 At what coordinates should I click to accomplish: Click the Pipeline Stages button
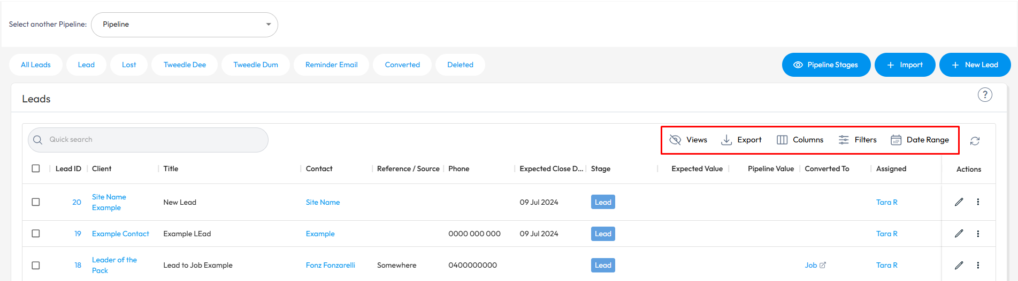pos(826,65)
